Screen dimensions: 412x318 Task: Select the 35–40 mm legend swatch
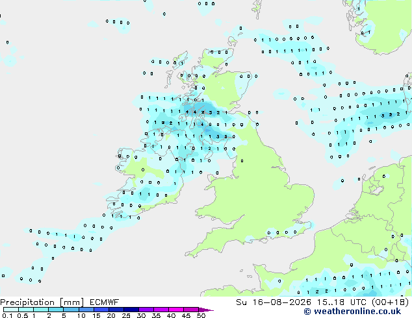point(161,310)
